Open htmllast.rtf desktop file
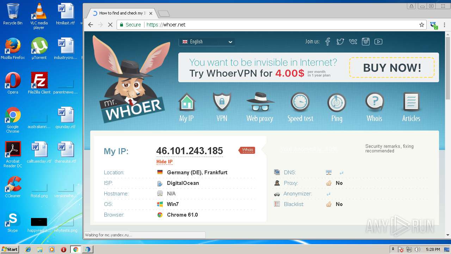The height and width of the screenshot is (254, 451). pos(66,14)
